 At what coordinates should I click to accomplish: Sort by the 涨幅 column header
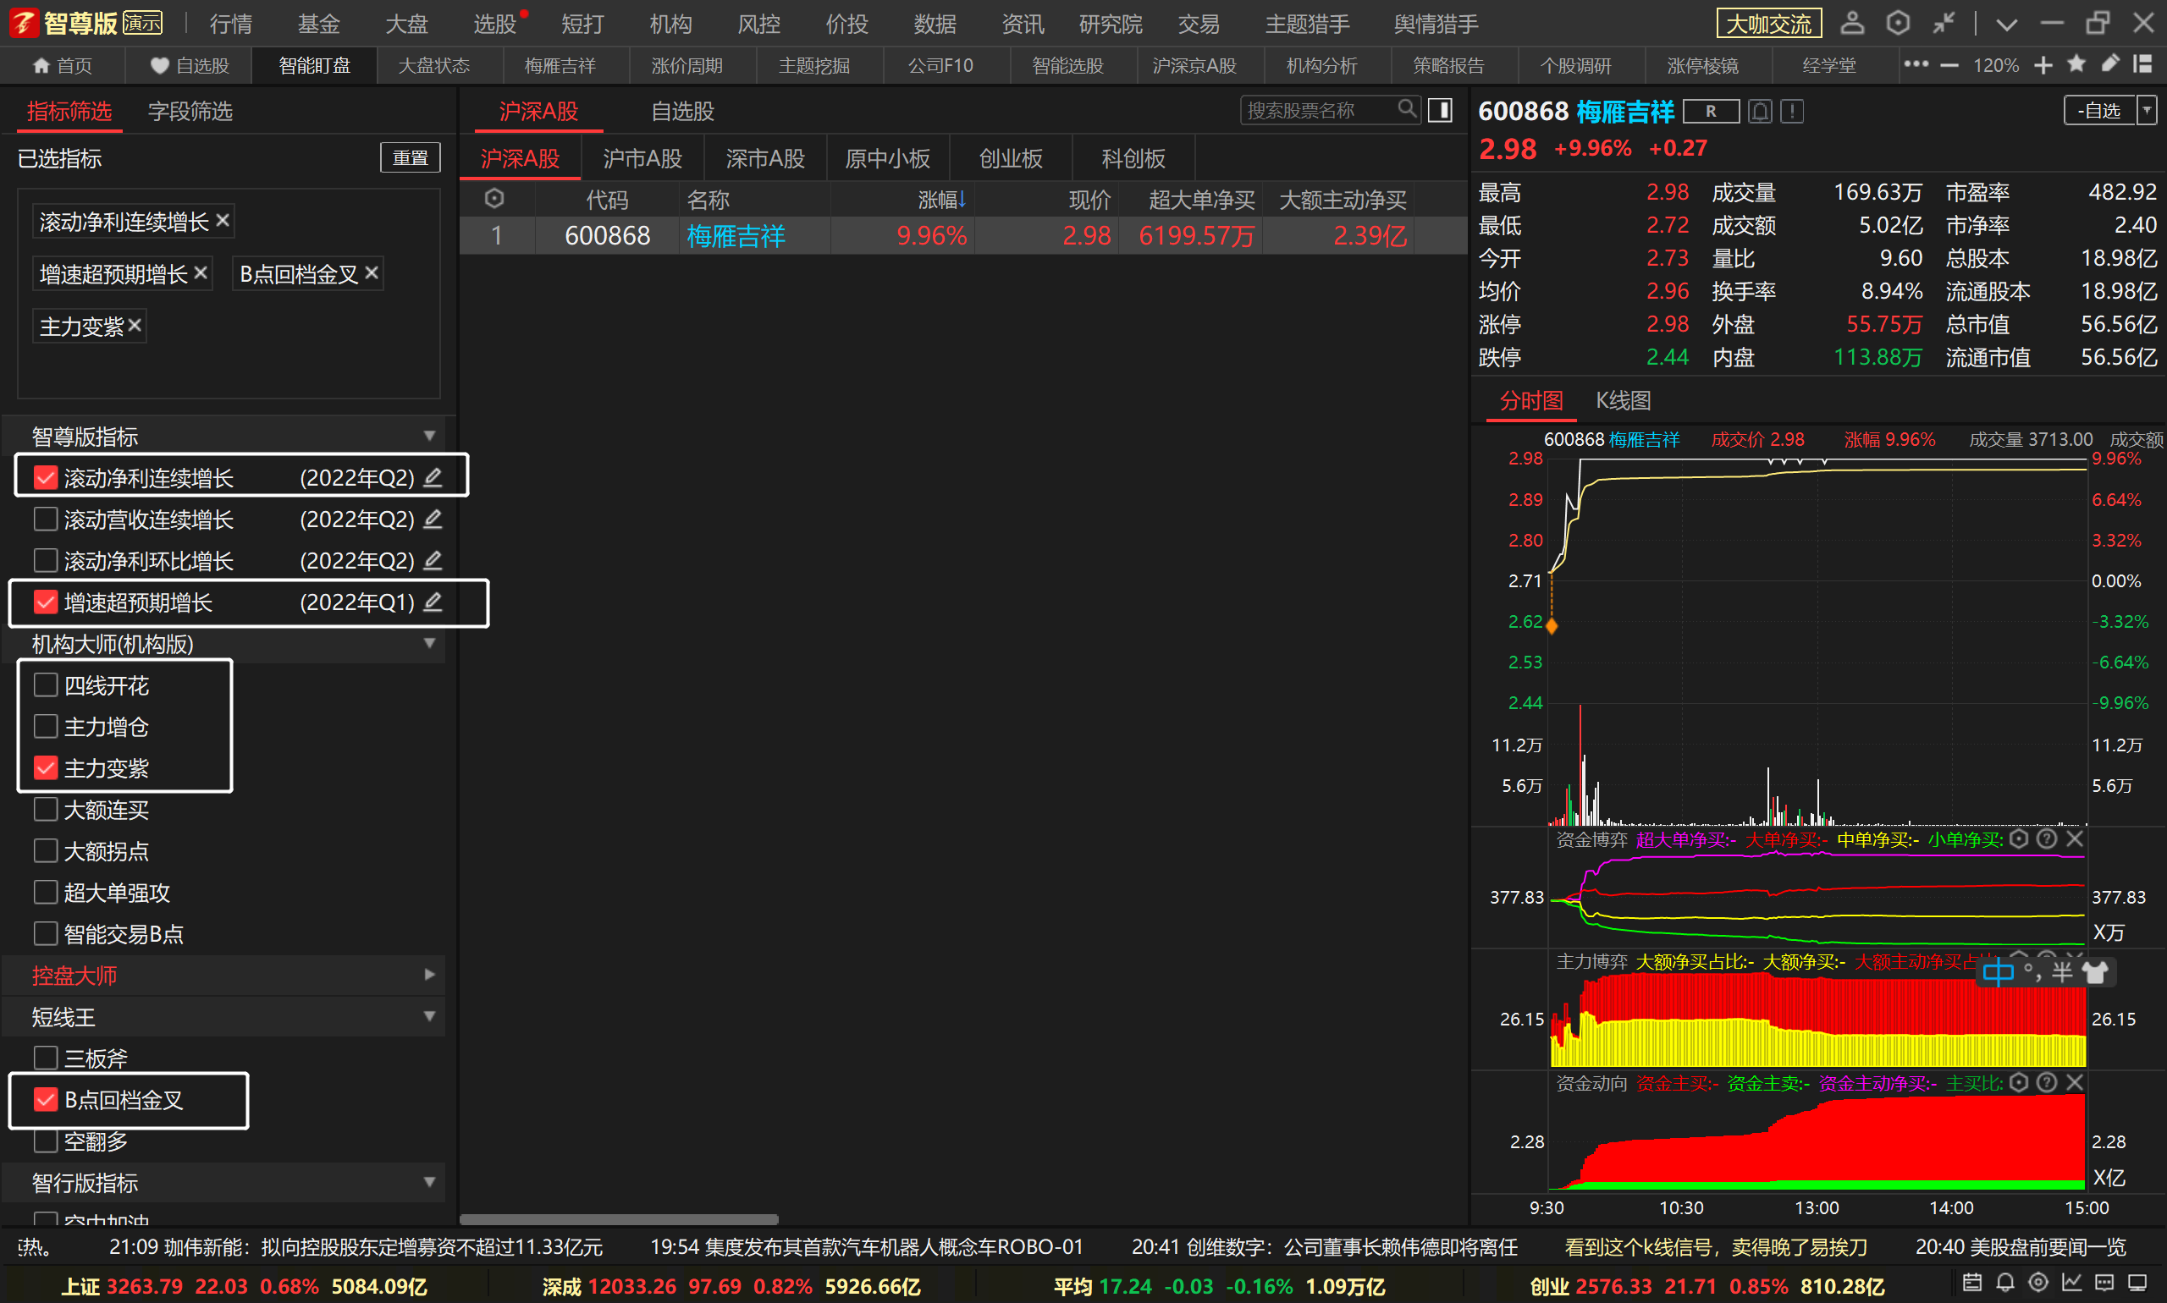(941, 201)
